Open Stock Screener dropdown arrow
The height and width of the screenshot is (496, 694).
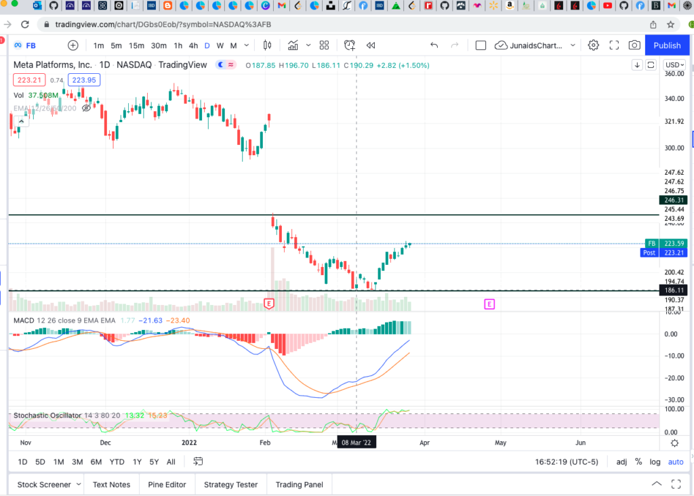(x=79, y=484)
